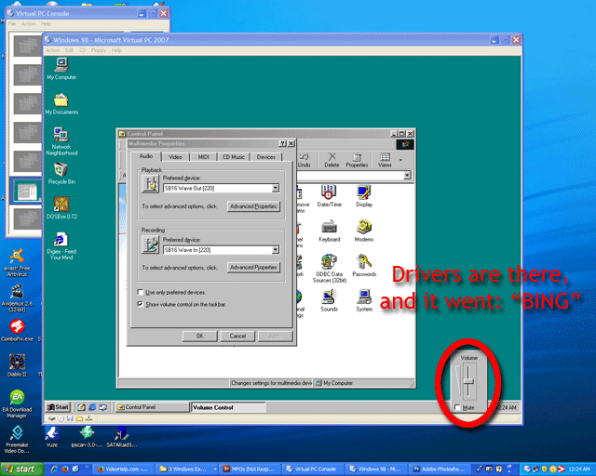The image size is (596, 476).
Task: Open Network Neighborhood icon
Action: pos(61,141)
